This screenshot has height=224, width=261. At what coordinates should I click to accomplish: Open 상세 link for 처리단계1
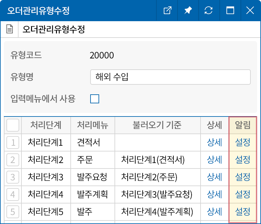pos(214,142)
